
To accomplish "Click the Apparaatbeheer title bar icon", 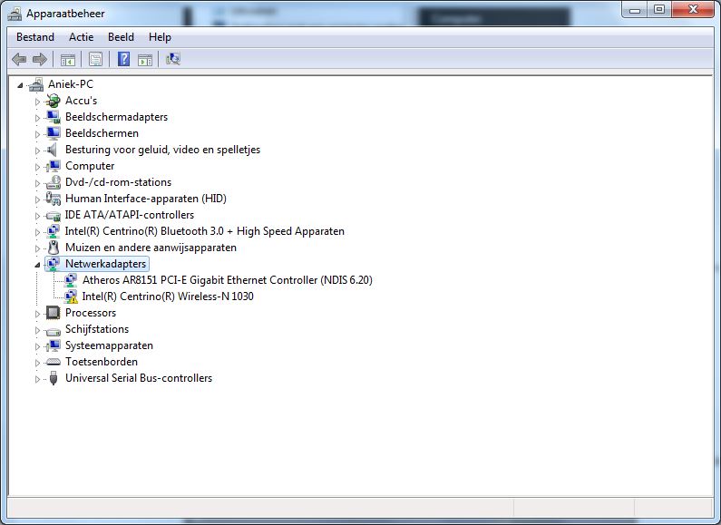I will [x=15, y=14].
